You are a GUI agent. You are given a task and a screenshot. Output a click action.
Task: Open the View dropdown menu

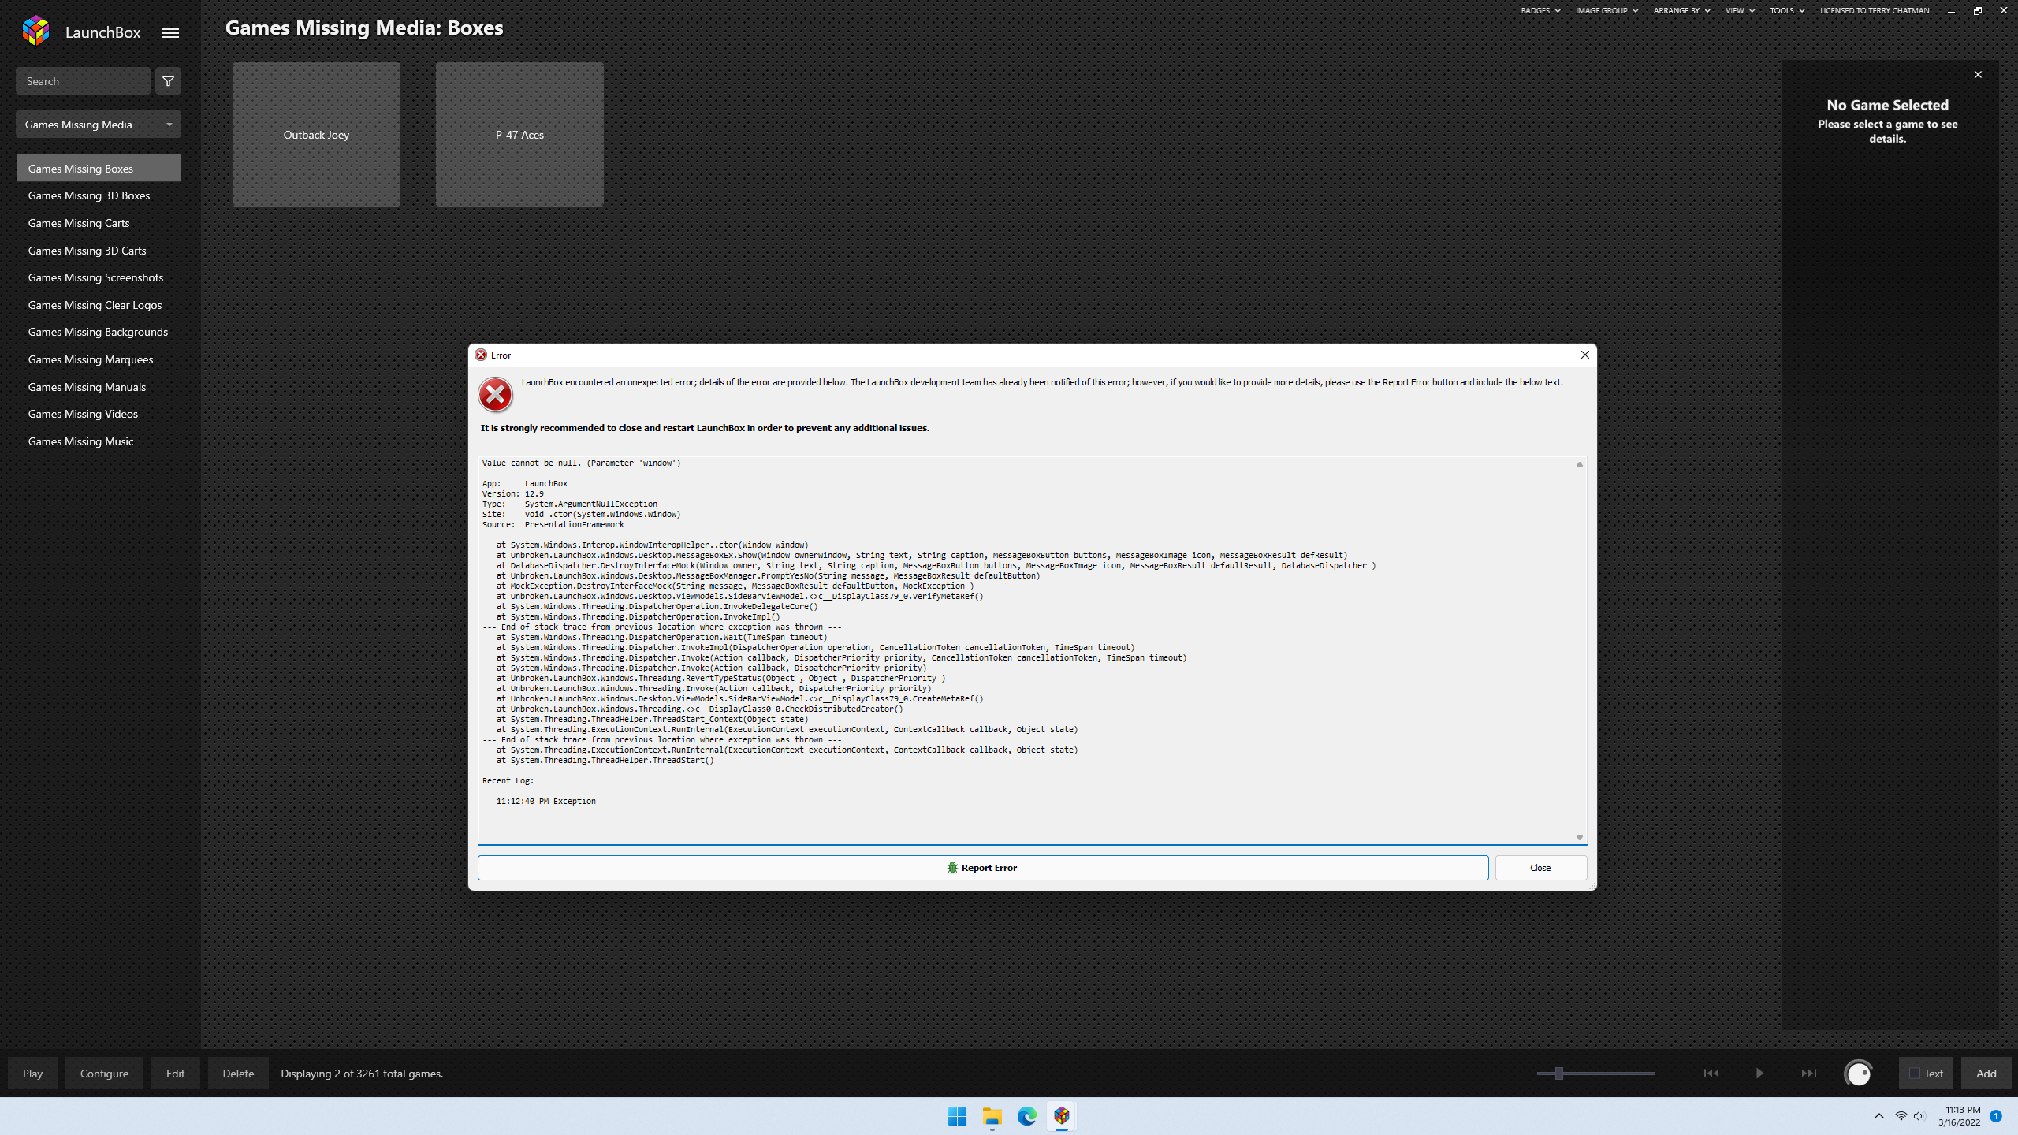[x=1740, y=10]
